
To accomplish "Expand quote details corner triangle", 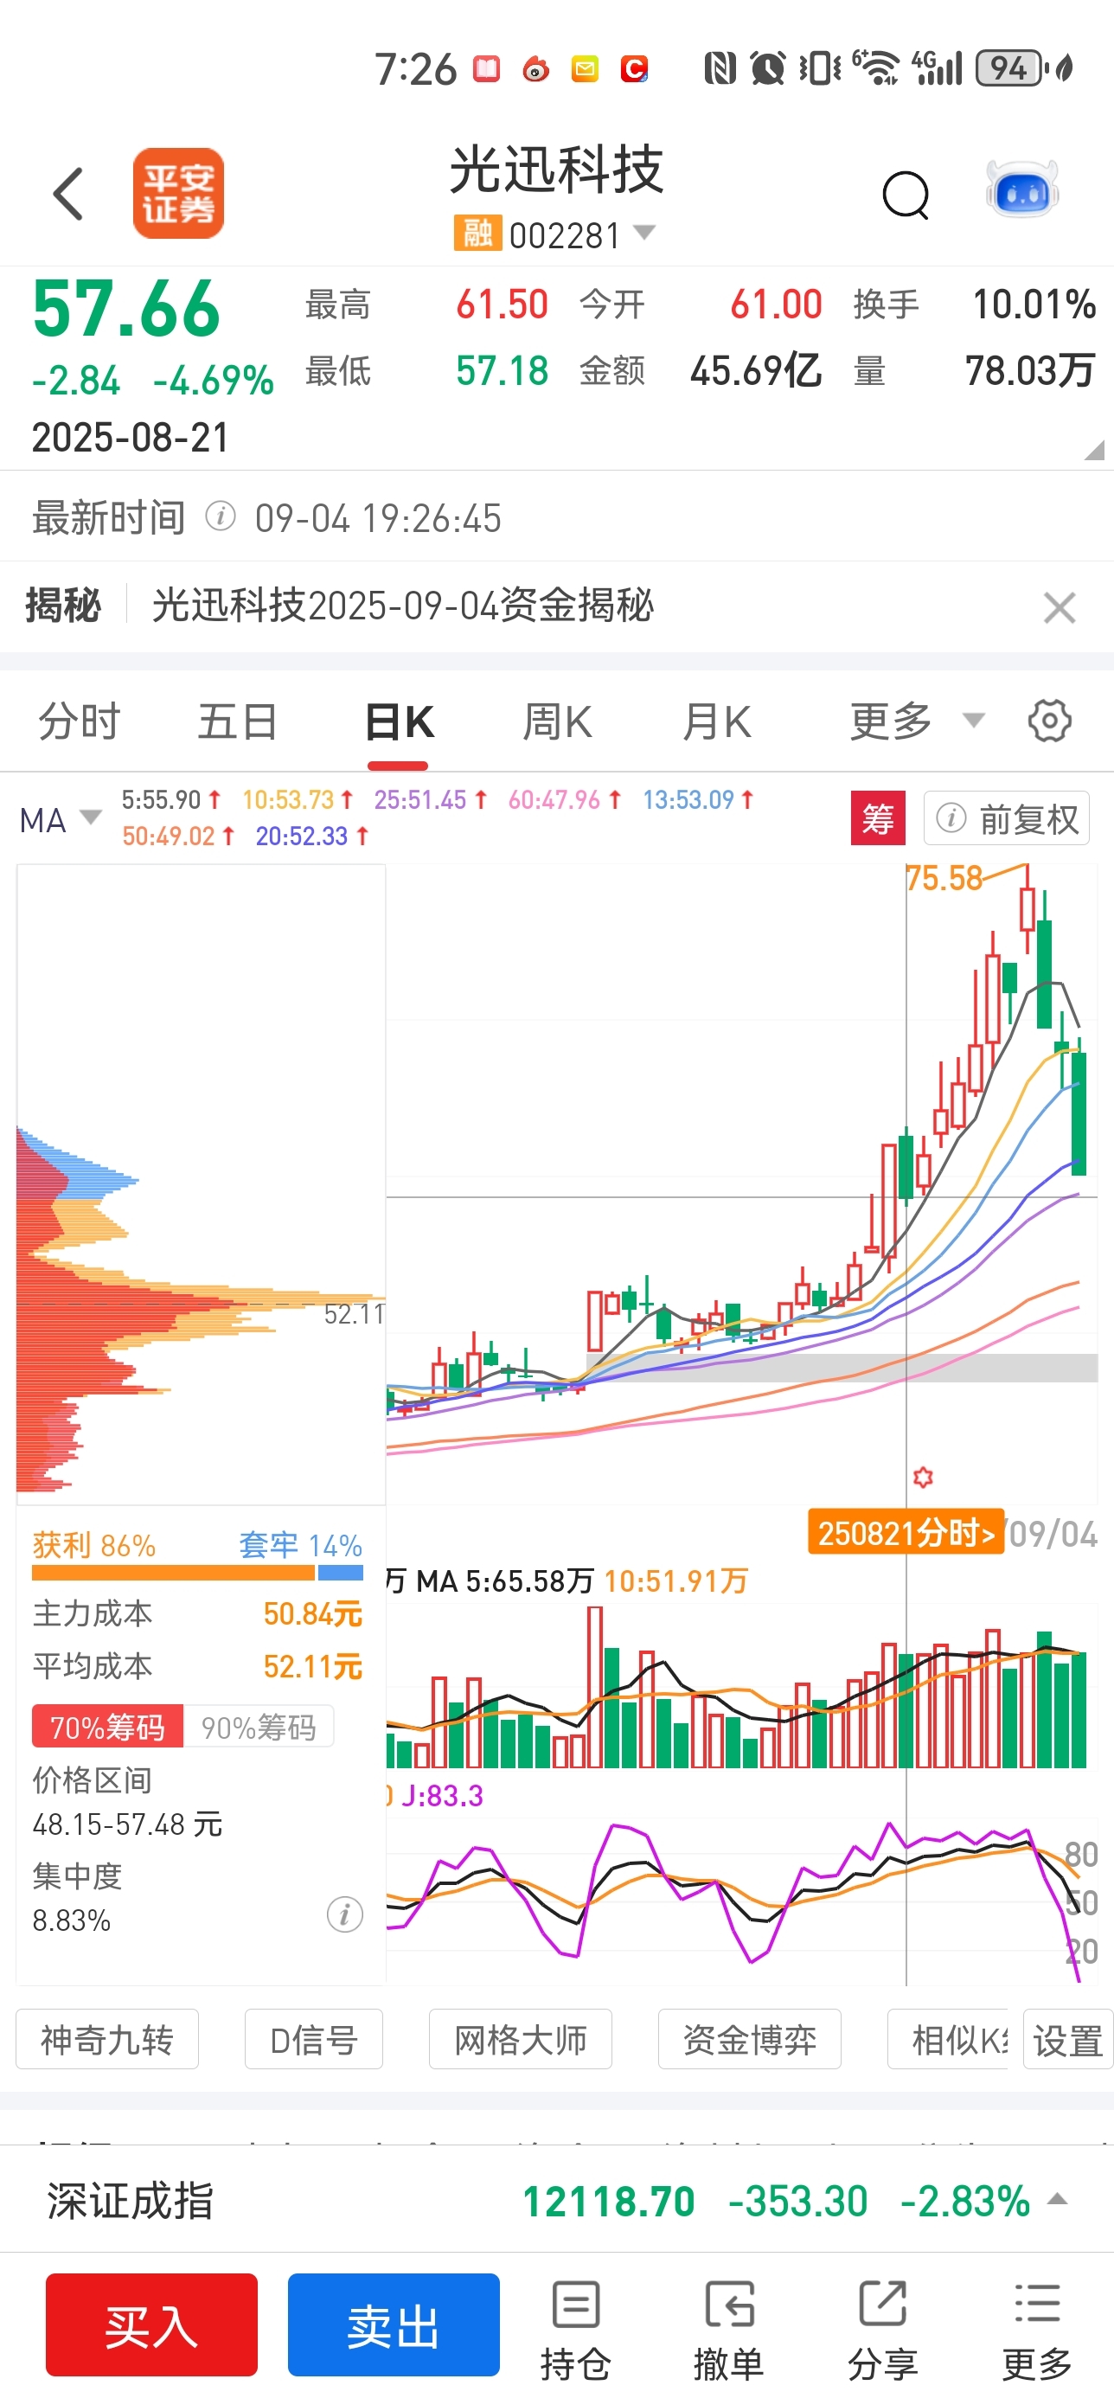I will point(1094,451).
